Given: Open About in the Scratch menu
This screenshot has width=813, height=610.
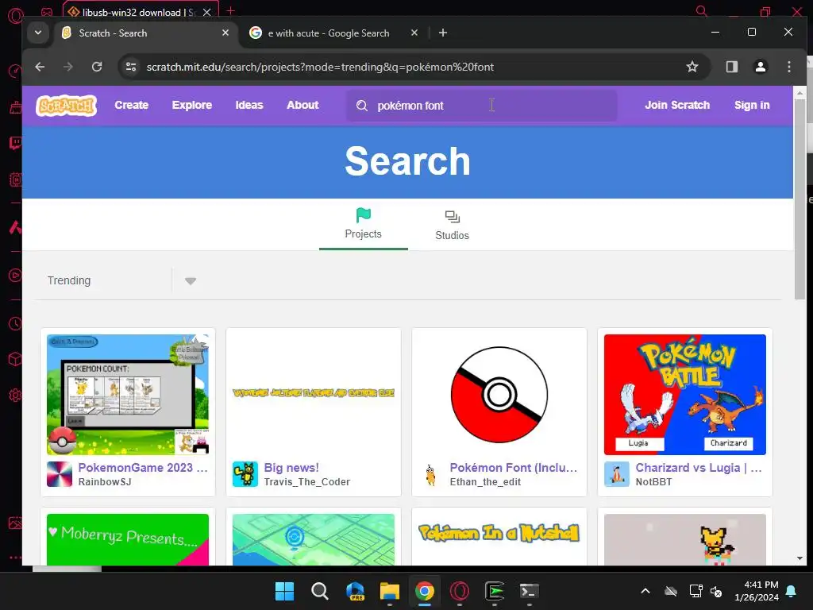Looking at the screenshot, I should pos(302,106).
